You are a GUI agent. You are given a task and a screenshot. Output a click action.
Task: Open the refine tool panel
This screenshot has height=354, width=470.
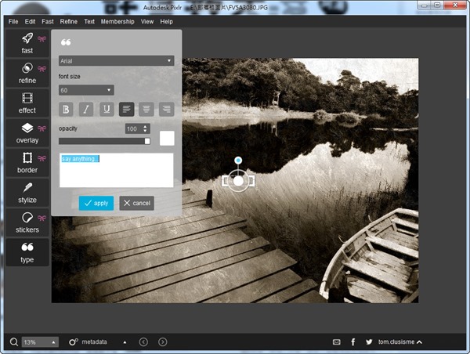tap(27, 74)
